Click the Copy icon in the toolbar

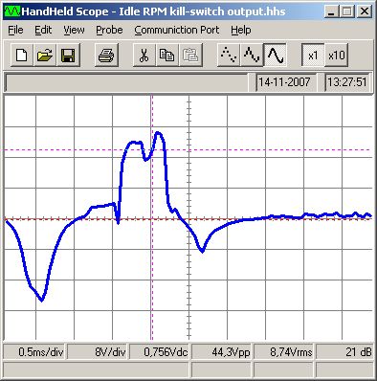(167, 56)
